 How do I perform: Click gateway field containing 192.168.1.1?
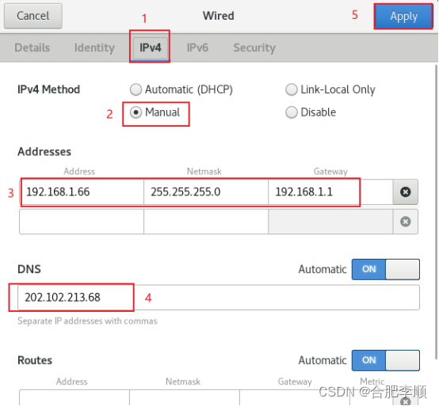point(330,192)
